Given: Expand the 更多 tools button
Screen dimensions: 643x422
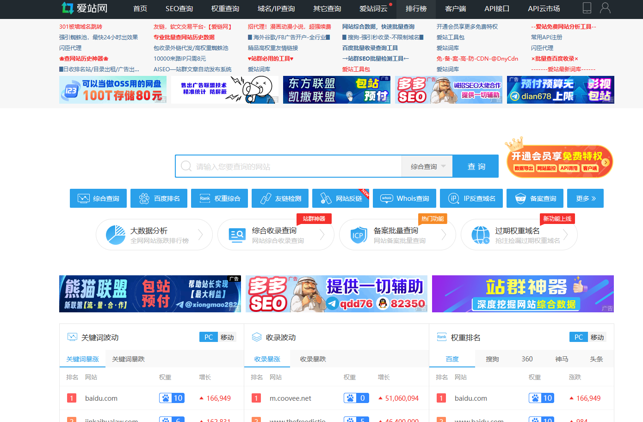Looking at the screenshot, I should pos(586,199).
